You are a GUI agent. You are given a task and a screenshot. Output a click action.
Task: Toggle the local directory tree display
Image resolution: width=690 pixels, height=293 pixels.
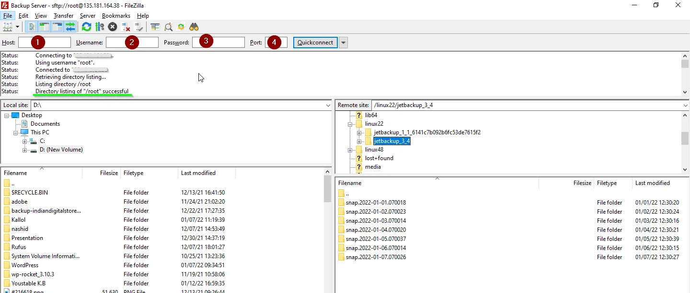44,27
